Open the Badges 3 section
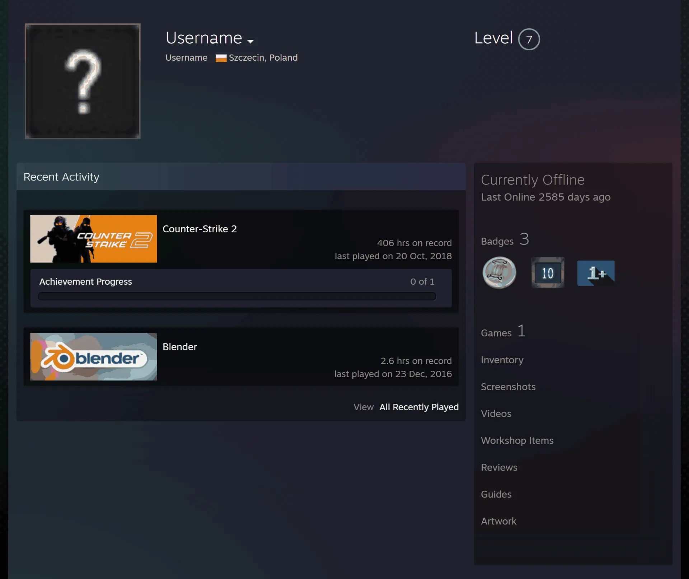 pos(505,240)
